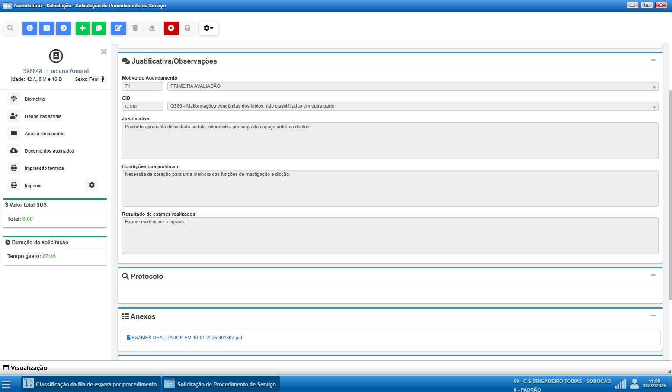Click the blue list view toolbar icon

coord(47,28)
